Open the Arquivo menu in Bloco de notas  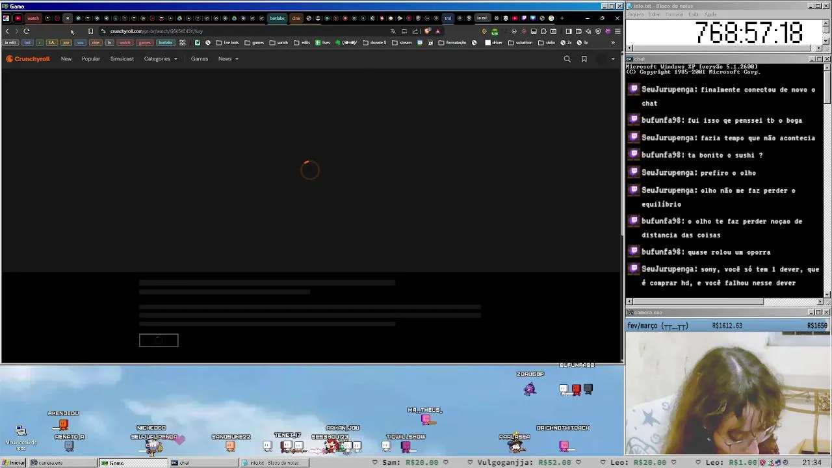[636, 14]
